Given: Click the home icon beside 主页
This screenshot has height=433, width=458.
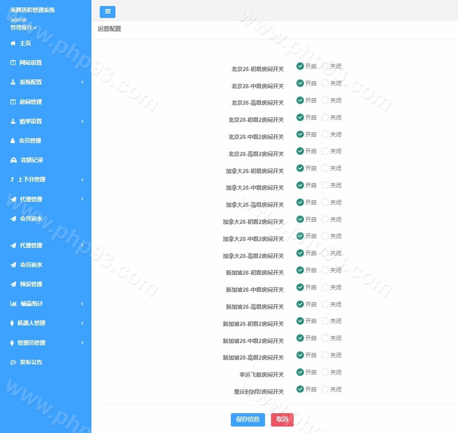Looking at the screenshot, I should click(x=13, y=43).
